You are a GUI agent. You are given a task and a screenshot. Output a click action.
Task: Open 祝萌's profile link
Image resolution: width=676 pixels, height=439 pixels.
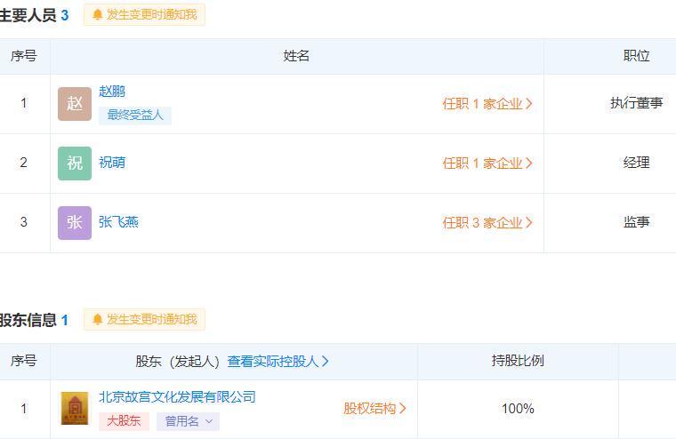(112, 163)
